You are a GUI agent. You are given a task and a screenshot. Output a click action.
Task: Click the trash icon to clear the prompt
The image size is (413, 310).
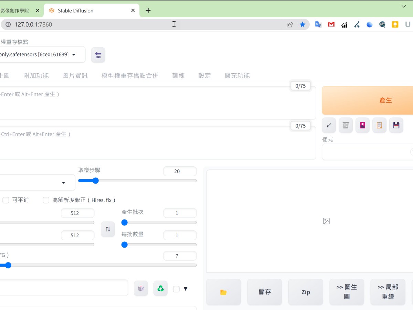(346, 125)
